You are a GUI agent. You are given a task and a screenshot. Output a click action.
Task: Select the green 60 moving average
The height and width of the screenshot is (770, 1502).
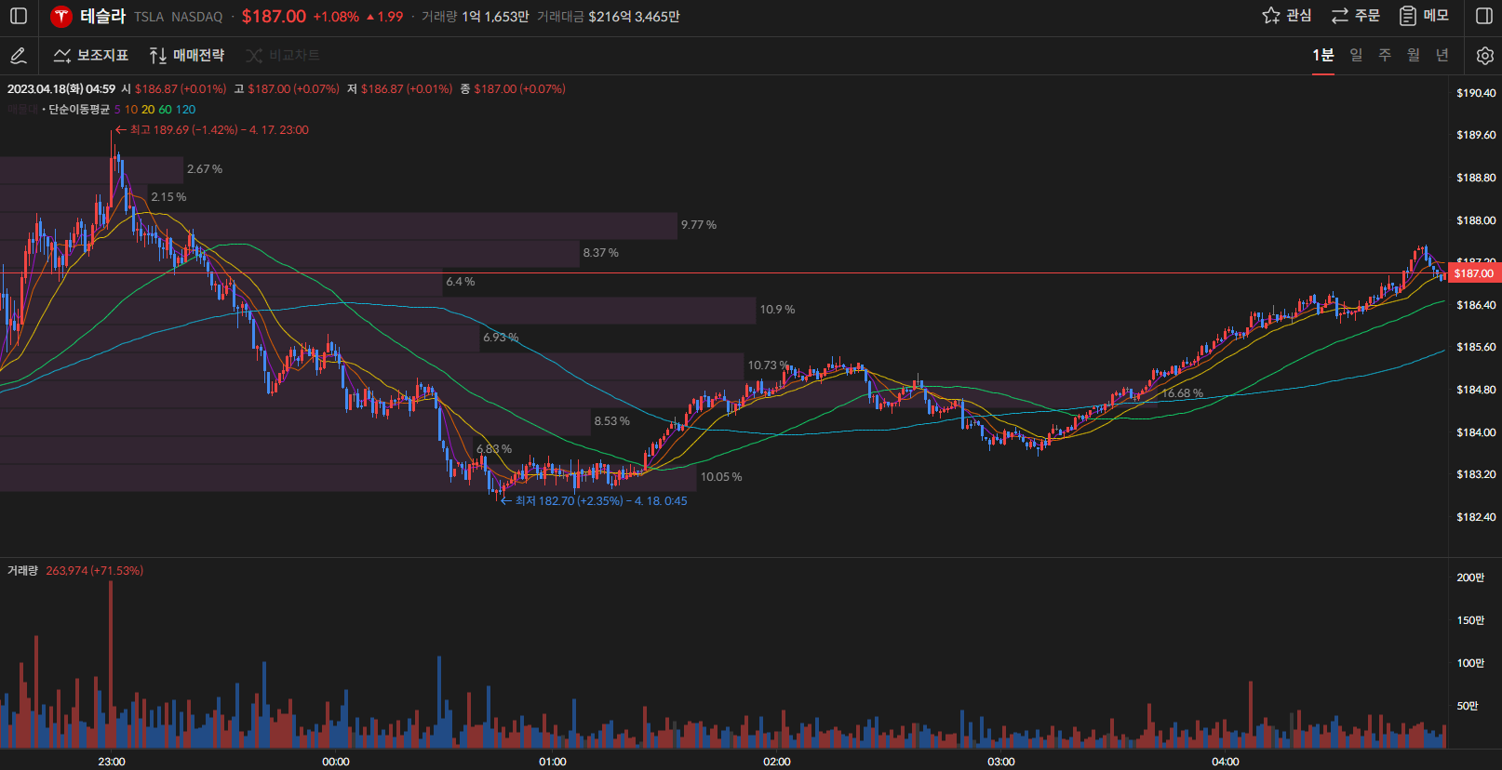pyautogui.click(x=165, y=110)
